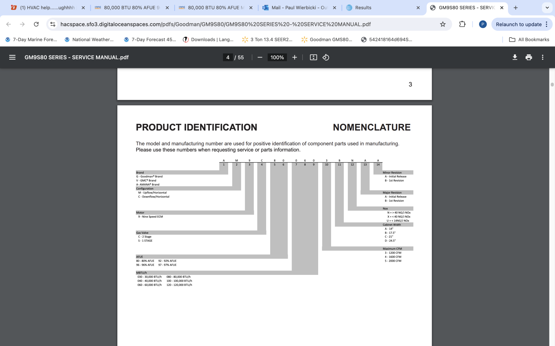Zoom out of the PDF
The height and width of the screenshot is (346, 555).
click(260, 57)
